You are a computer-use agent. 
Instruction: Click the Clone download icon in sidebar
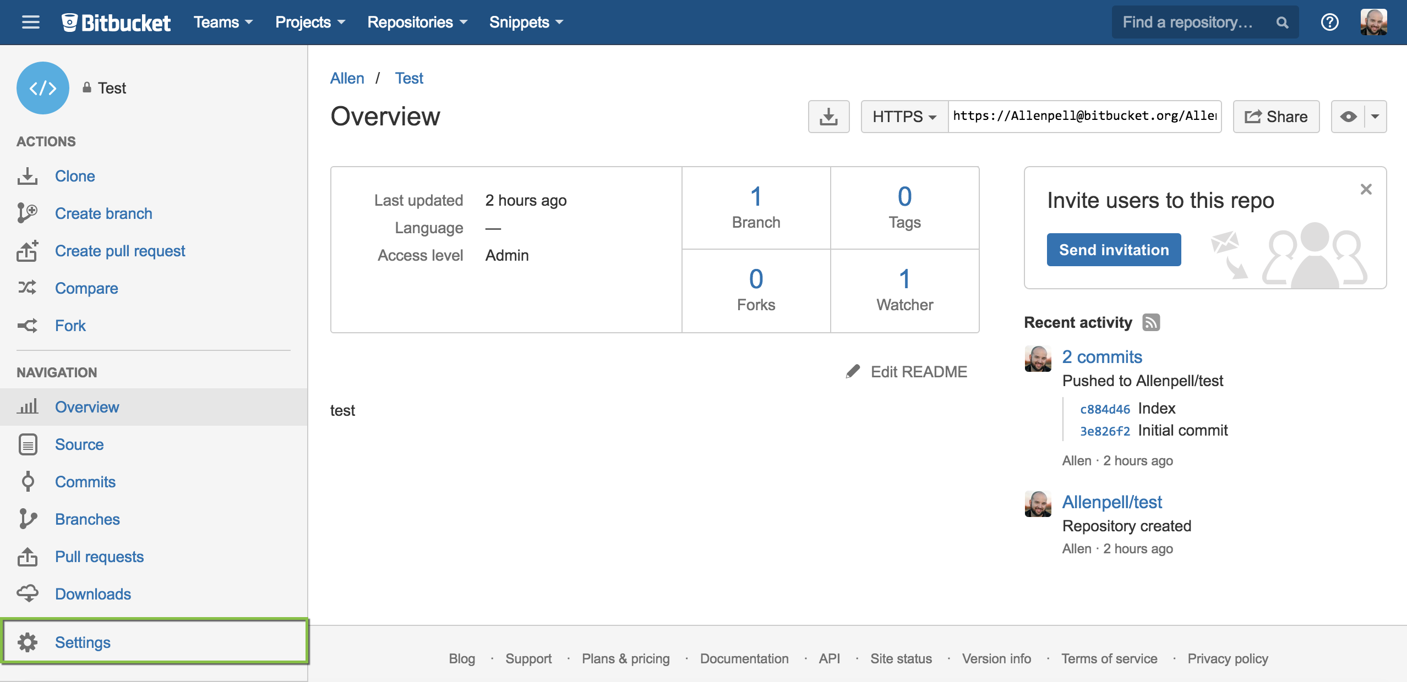click(28, 176)
